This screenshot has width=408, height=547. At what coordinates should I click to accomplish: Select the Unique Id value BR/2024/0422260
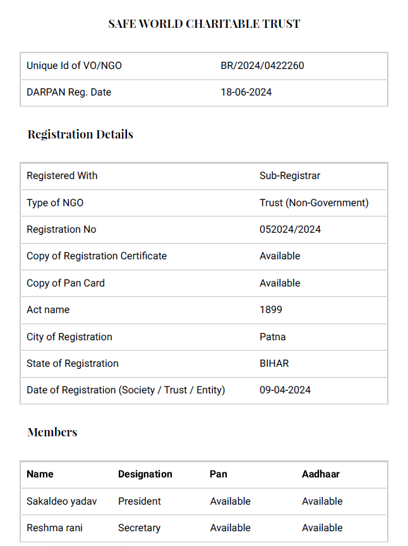[262, 66]
